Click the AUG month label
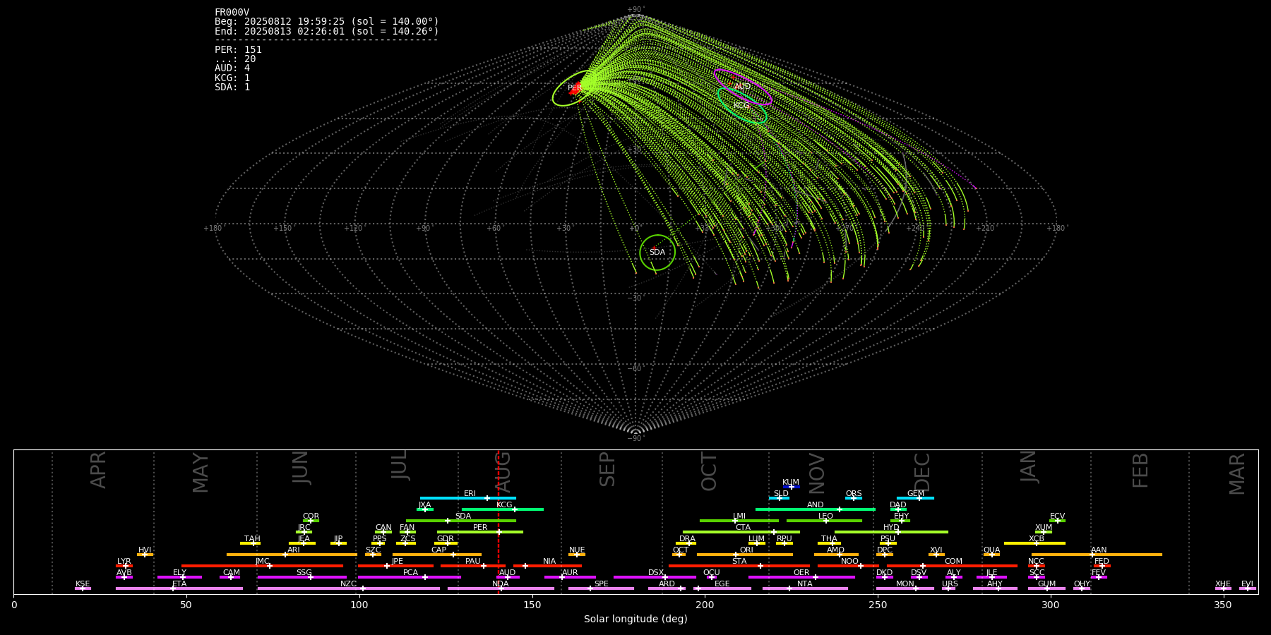 (503, 471)
